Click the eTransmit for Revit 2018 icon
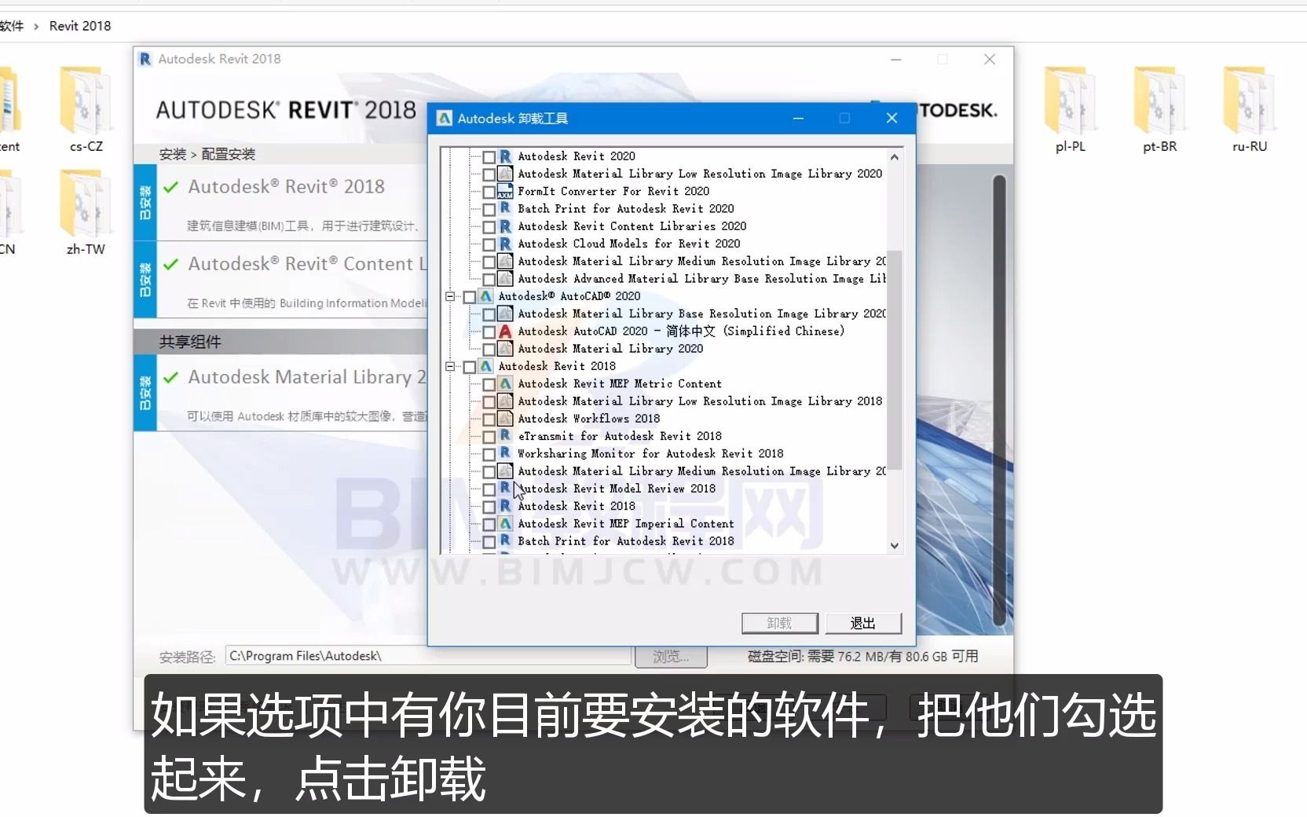 click(x=505, y=436)
